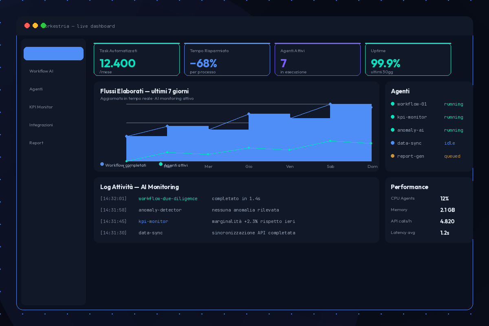Viewport: 489px width, 326px height.
Task: Click the Memory 2.1 GB value
Action: click(x=447, y=210)
